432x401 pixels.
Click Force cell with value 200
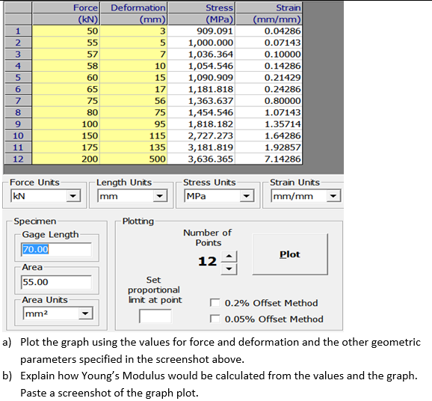point(66,159)
